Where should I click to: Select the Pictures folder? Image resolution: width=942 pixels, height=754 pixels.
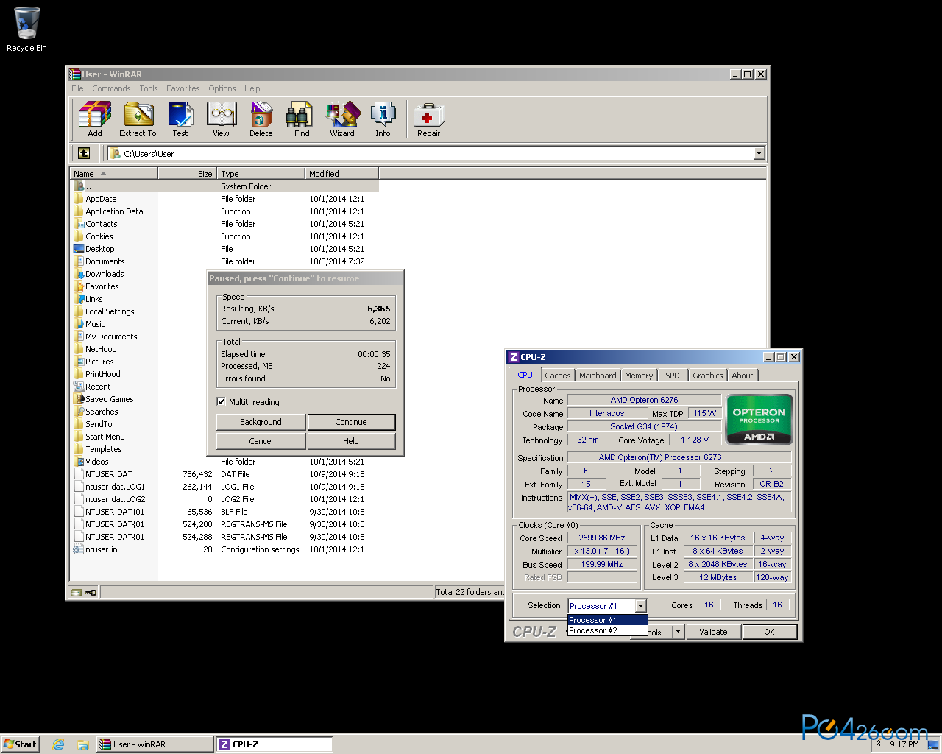click(x=94, y=362)
